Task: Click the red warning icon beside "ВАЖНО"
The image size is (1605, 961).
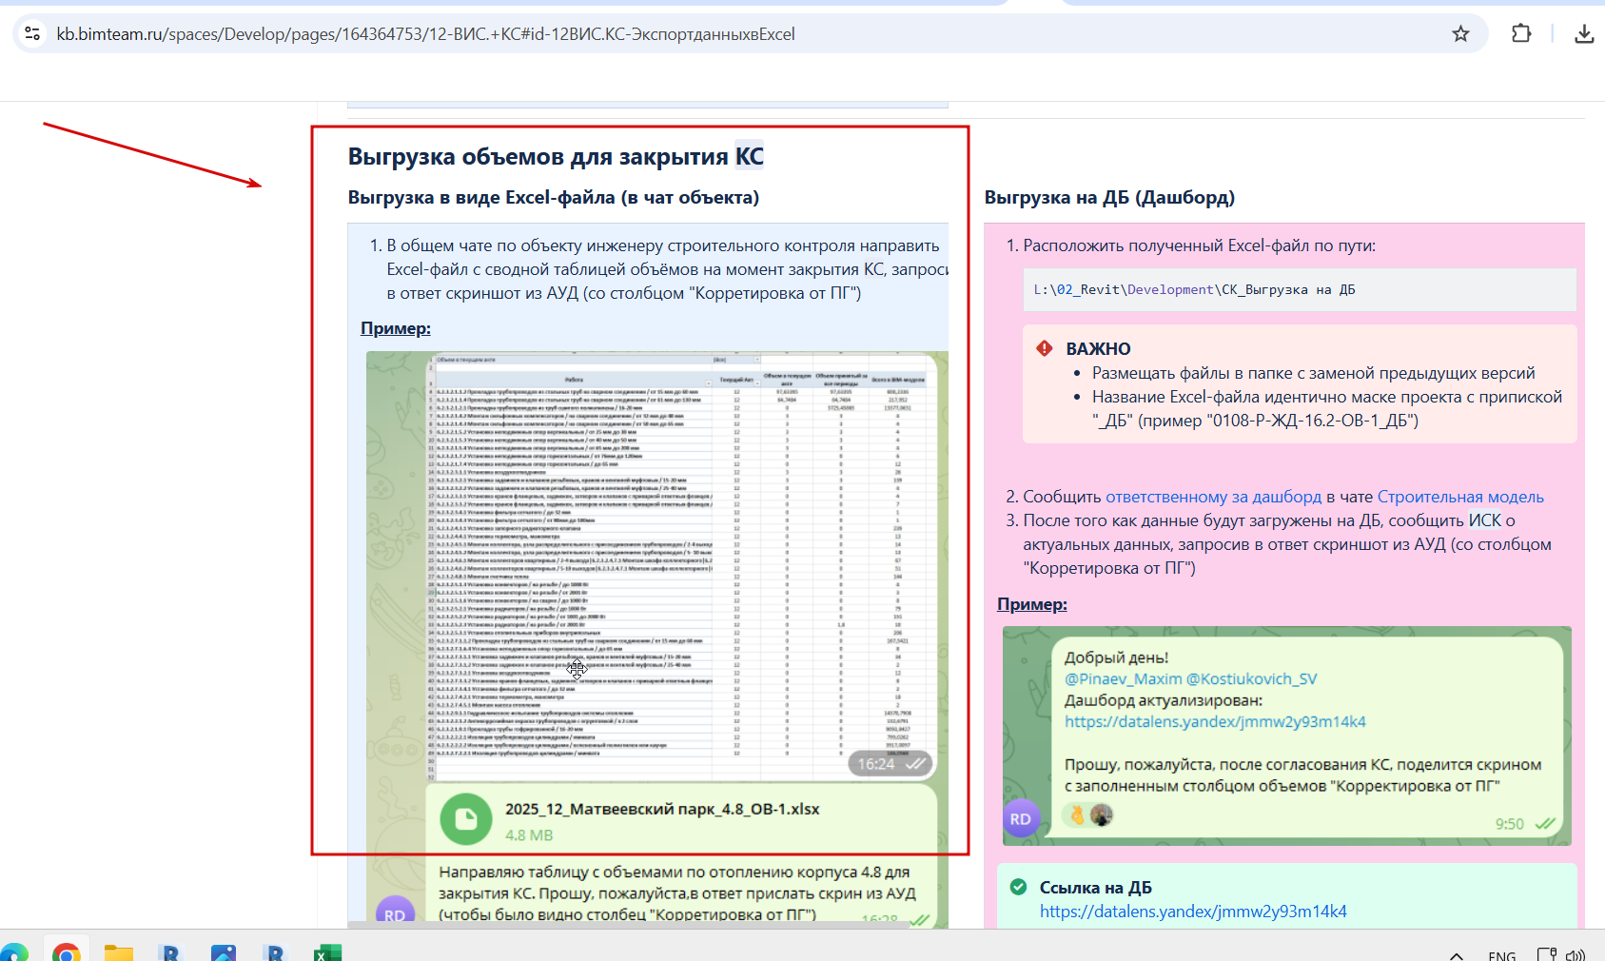Action: 1045,348
